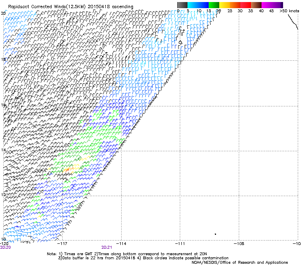Image resolution: width=301 pixels, height=265 pixels.
Task: Click the green 15-20 knots color band
Action: tap(214, 5)
